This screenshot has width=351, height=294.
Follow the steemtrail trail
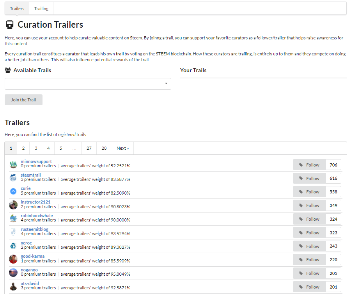(x=309, y=178)
